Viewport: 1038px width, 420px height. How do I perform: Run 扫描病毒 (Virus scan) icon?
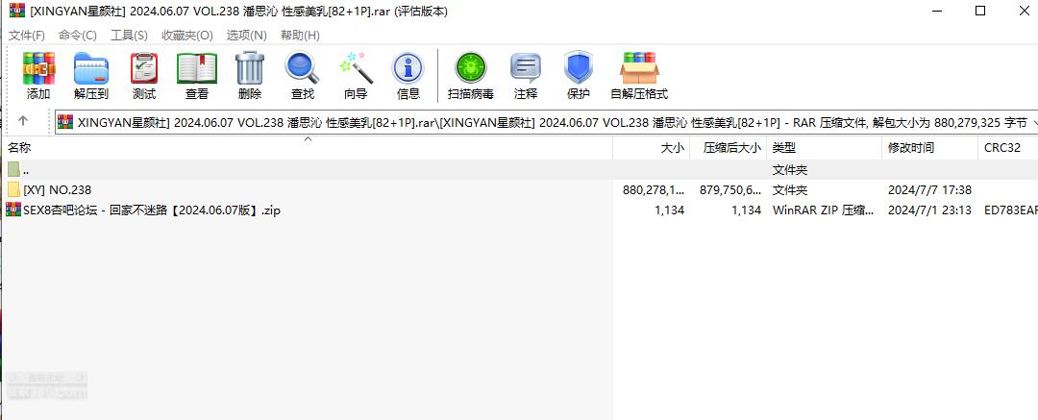pos(471,68)
